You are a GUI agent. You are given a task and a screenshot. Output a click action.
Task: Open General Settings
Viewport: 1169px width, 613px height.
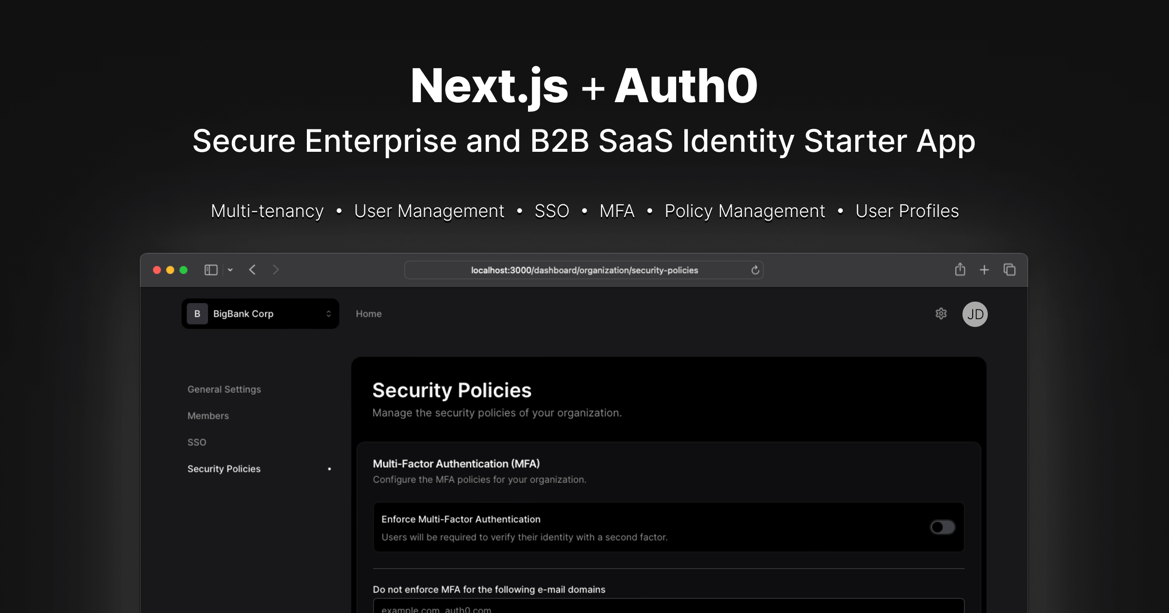[224, 389]
